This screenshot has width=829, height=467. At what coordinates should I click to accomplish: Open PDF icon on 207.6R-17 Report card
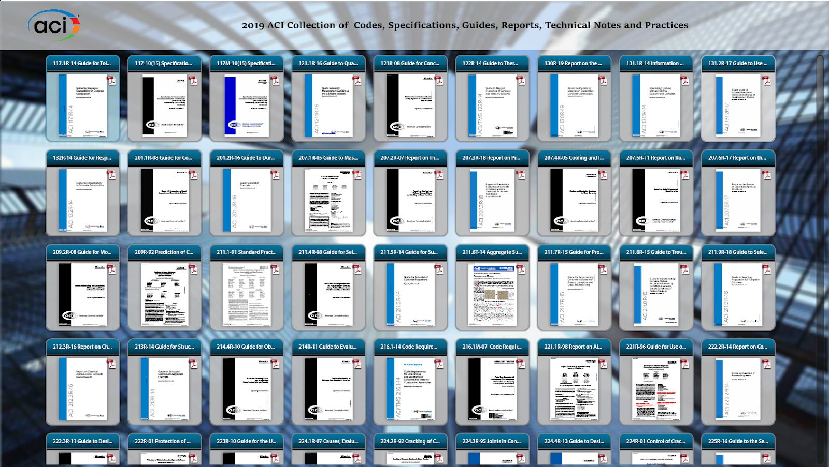point(767,175)
